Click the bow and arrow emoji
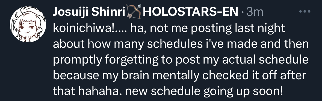This screenshot has height=101, width=322. (134, 12)
